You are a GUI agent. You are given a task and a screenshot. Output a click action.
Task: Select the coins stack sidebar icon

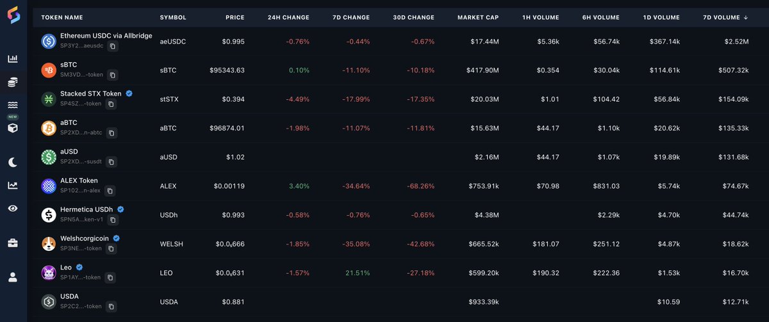coord(13,82)
